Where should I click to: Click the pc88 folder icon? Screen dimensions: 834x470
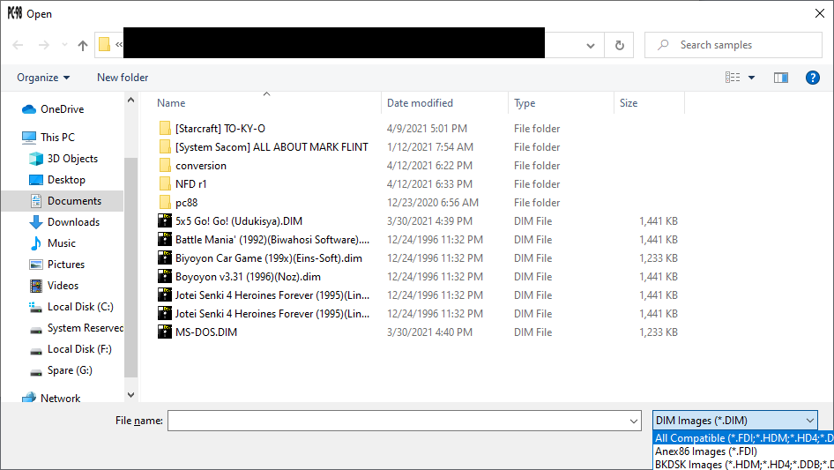click(x=165, y=203)
